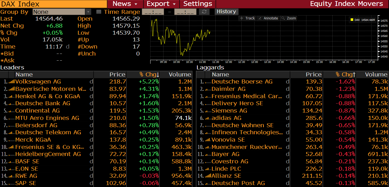This screenshot has height=187, width=389.
Task: Click bars icon beside Bayerische Motoren Werke
Action: point(12,89)
